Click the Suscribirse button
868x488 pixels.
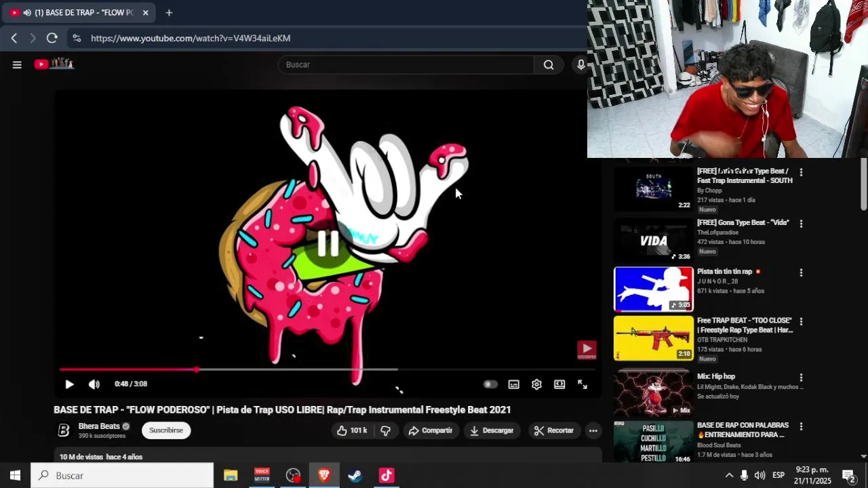coord(166,430)
